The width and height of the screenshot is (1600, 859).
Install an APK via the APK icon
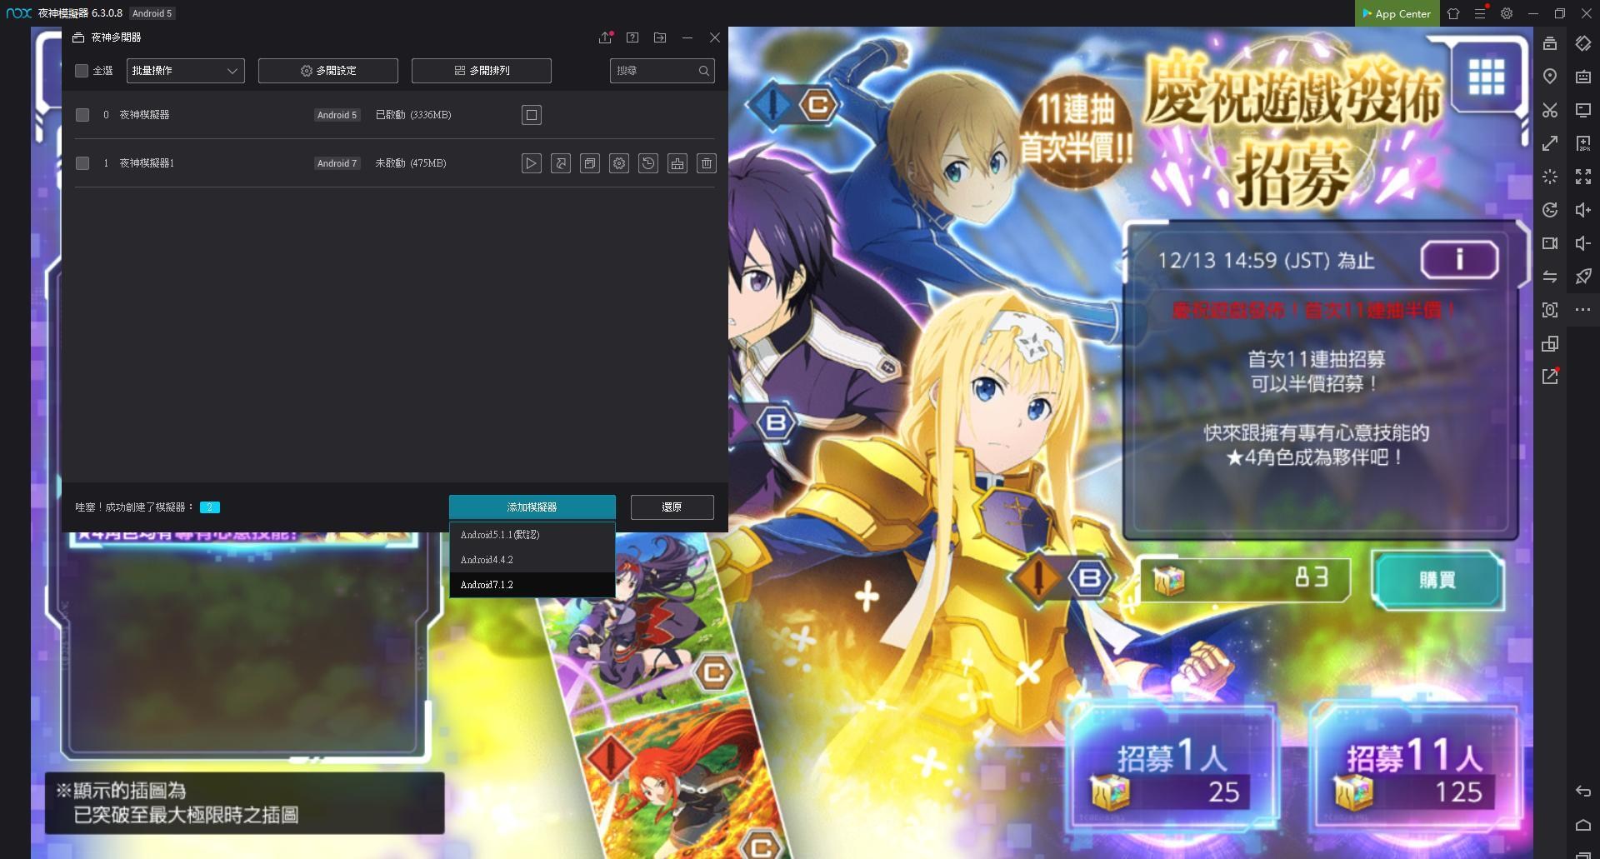click(x=1583, y=143)
